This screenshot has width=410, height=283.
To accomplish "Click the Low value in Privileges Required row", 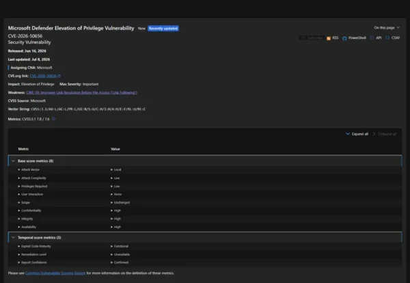I will [117, 186].
